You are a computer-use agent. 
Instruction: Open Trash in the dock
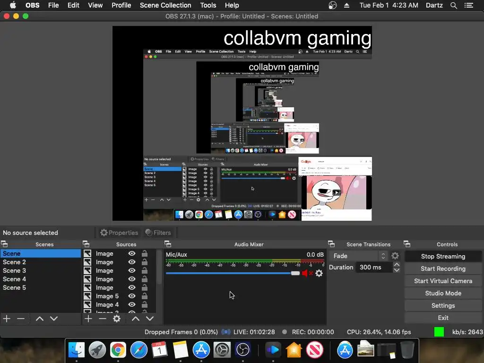coord(407,350)
